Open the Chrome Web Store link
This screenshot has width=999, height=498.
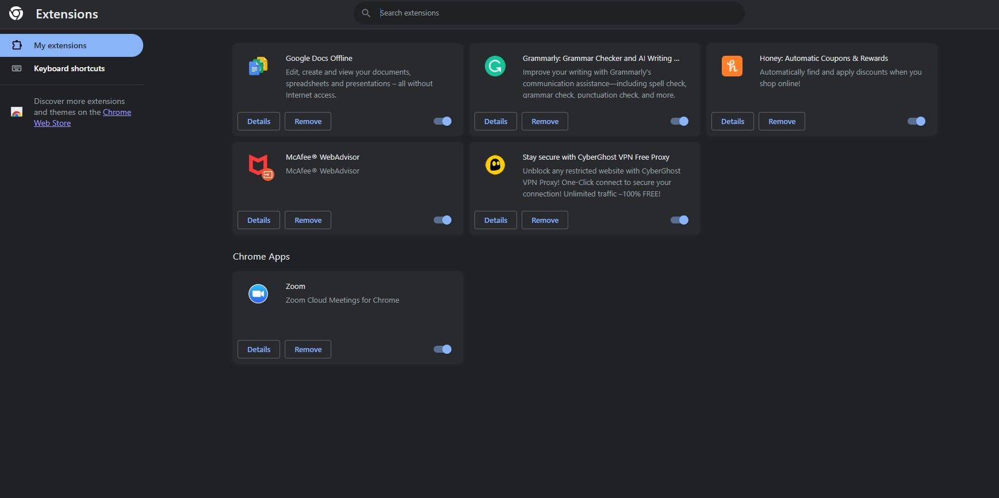[117, 113]
